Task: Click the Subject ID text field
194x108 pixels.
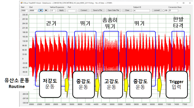Action: point(142,11)
